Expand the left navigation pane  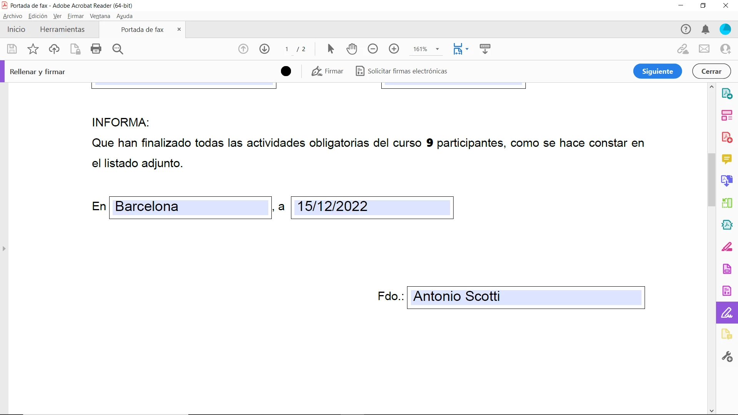[4, 249]
